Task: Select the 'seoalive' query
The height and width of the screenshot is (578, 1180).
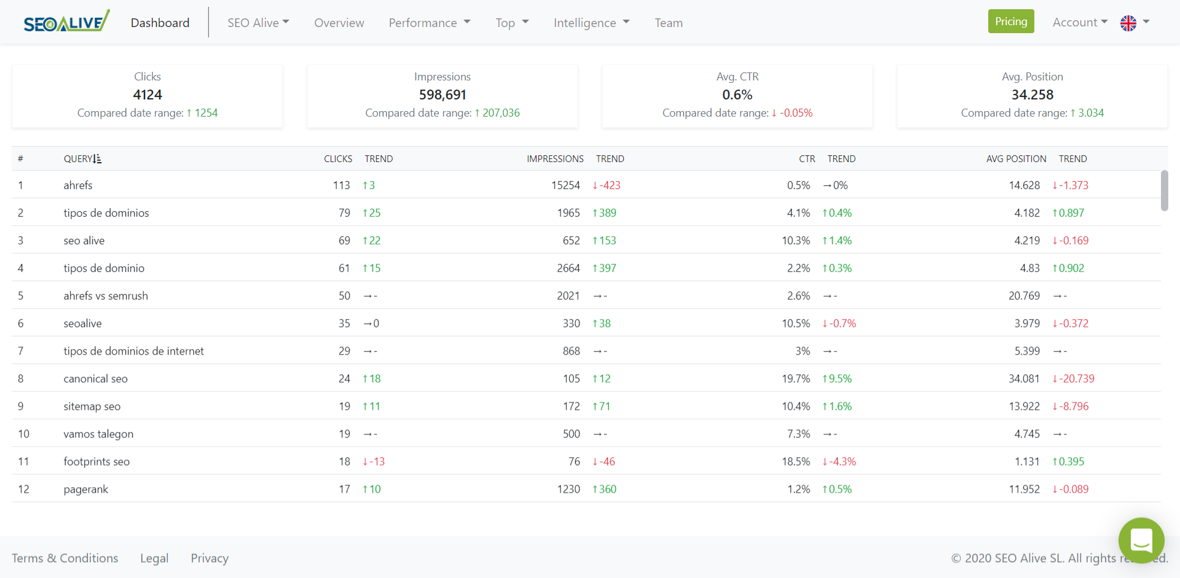Action: [x=83, y=323]
